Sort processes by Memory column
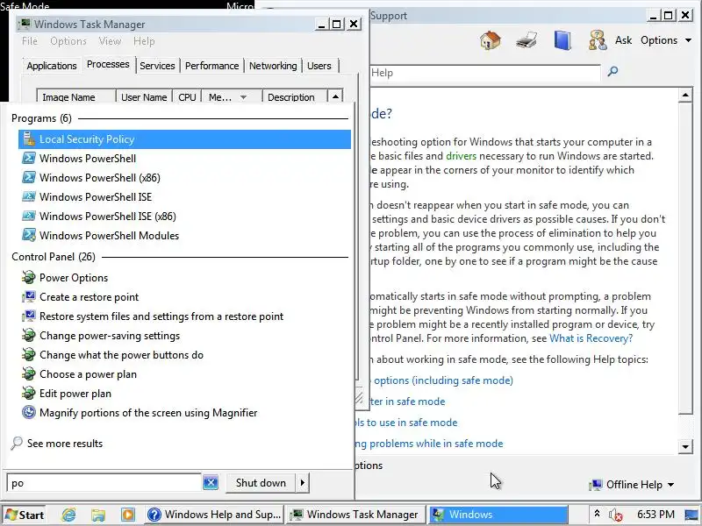Screen dimensions: 702x526 tap(232, 97)
